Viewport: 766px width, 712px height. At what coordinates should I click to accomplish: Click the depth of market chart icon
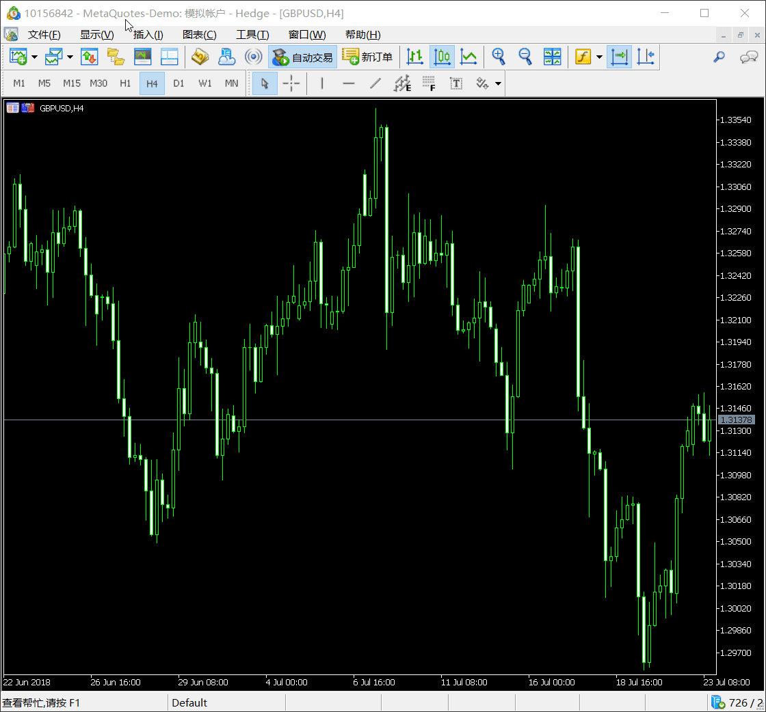coord(13,108)
